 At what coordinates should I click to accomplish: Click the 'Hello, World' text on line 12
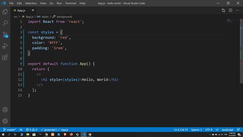pyautogui.click(x=95, y=80)
